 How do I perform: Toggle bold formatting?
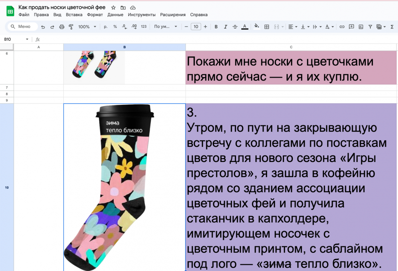pos(216,27)
